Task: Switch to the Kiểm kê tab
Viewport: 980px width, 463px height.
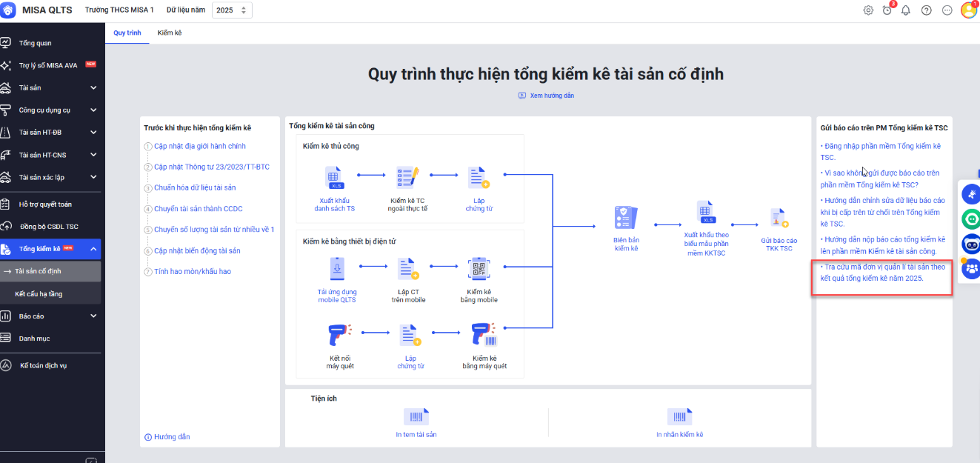Action: pyautogui.click(x=170, y=33)
